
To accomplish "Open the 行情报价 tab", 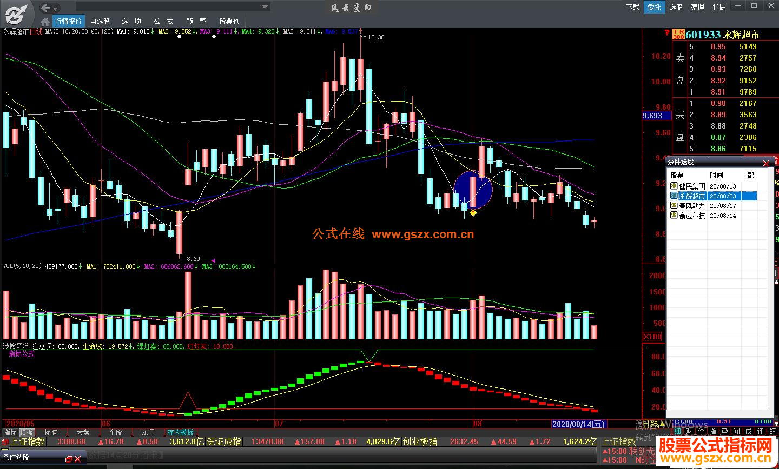I will [69, 21].
